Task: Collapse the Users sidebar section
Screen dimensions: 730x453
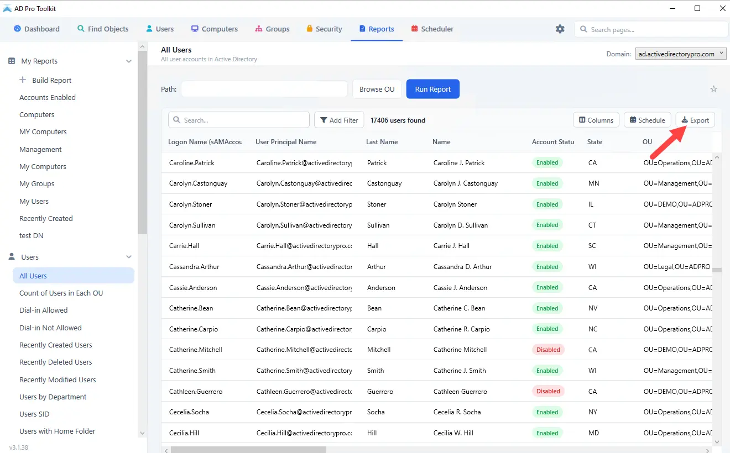Action: pyautogui.click(x=129, y=257)
